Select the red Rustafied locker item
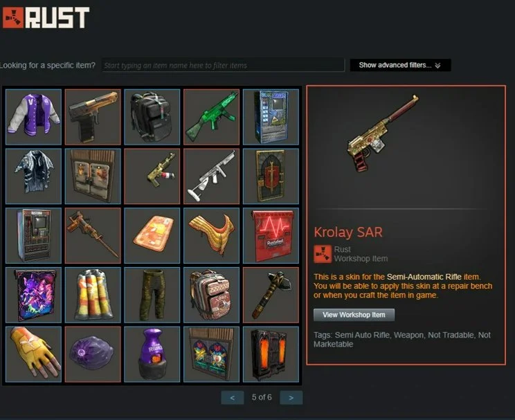 pyautogui.click(x=271, y=235)
